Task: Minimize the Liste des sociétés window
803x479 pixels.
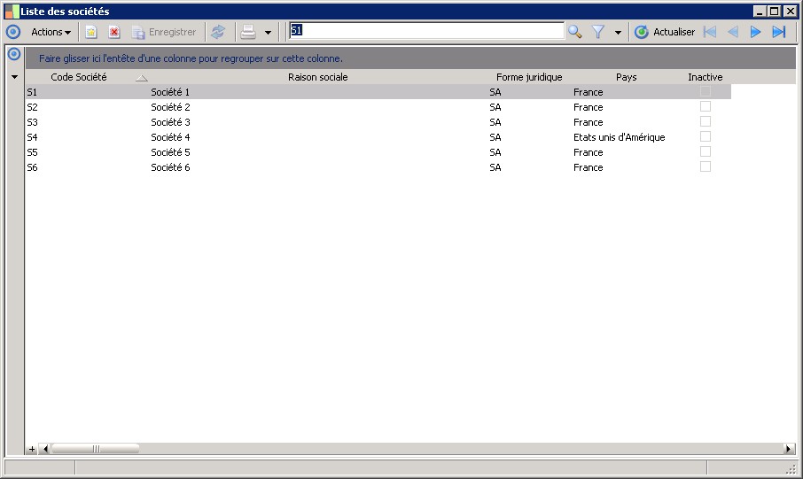Action: pos(760,12)
